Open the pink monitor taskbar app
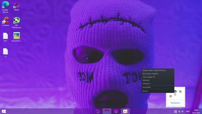Screen dimensions: 202x114 tap(116, 111)
